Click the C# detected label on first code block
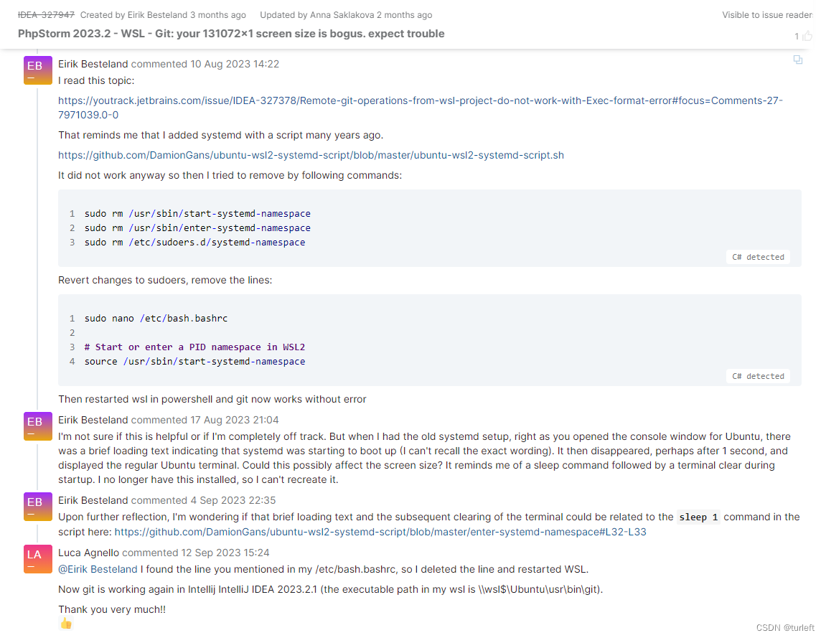Image resolution: width=826 pixels, height=638 pixels. pyautogui.click(x=758, y=257)
